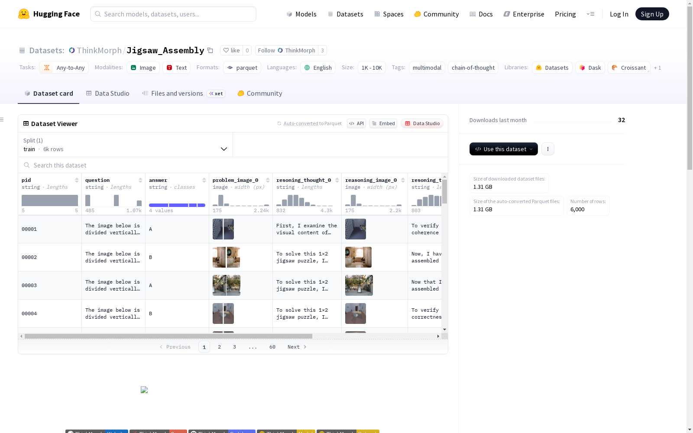Open the navigation overflow menu icon
The height and width of the screenshot is (433, 693).
(x=590, y=14)
